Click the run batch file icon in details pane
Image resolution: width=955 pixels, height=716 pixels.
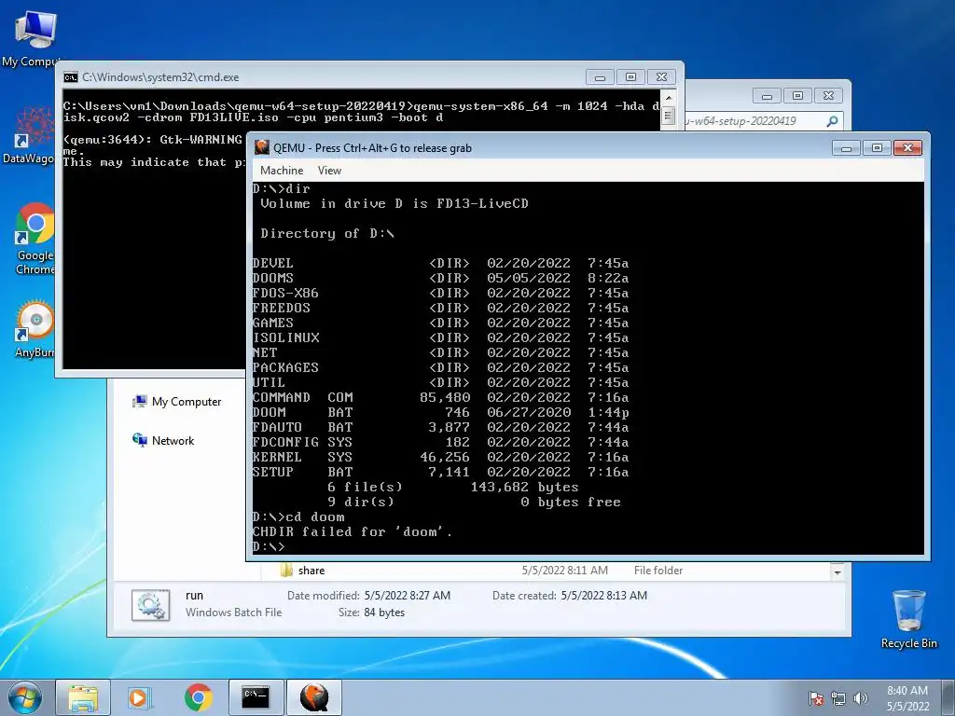tap(150, 604)
